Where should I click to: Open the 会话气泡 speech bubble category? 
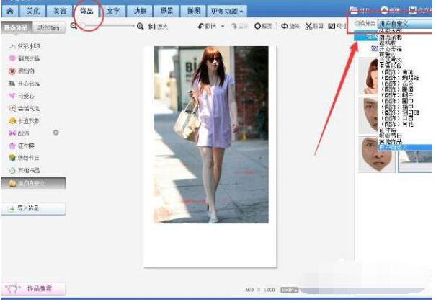click(x=29, y=107)
